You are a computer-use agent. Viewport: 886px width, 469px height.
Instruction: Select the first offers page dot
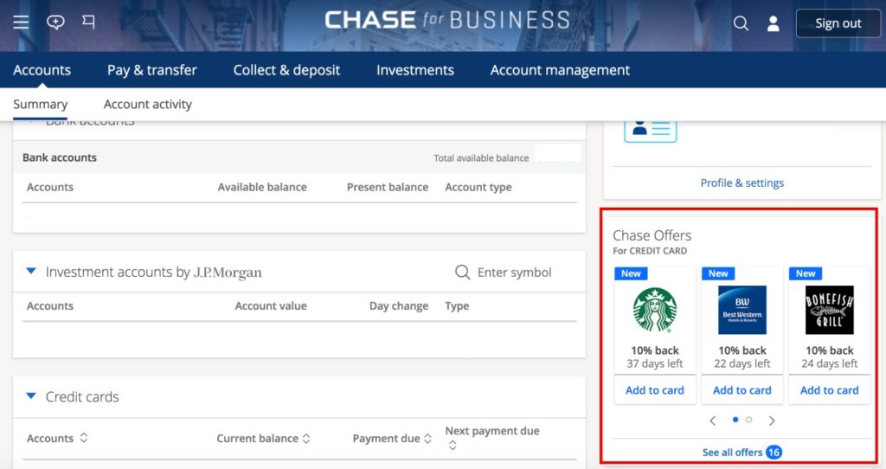tap(735, 420)
